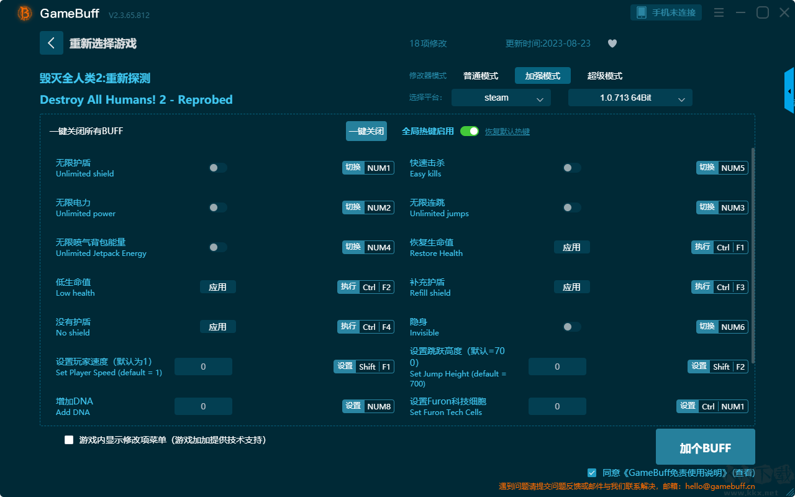Click Unlimited shield NUM1 hotkey button
Image resolution: width=795 pixels, height=497 pixels.
pyautogui.click(x=368, y=168)
